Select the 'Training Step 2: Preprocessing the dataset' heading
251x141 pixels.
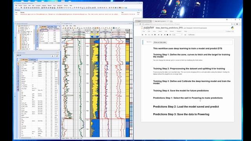pos(189,69)
